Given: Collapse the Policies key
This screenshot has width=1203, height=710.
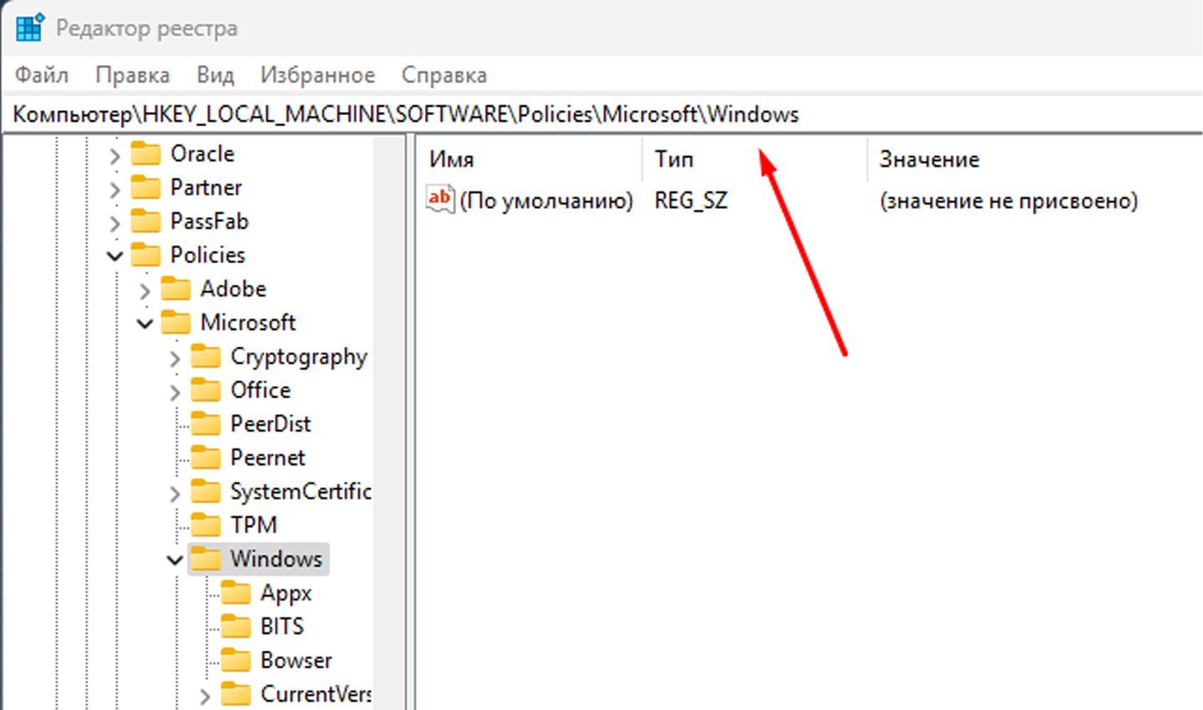Looking at the screenshot, I should (114, 256).
